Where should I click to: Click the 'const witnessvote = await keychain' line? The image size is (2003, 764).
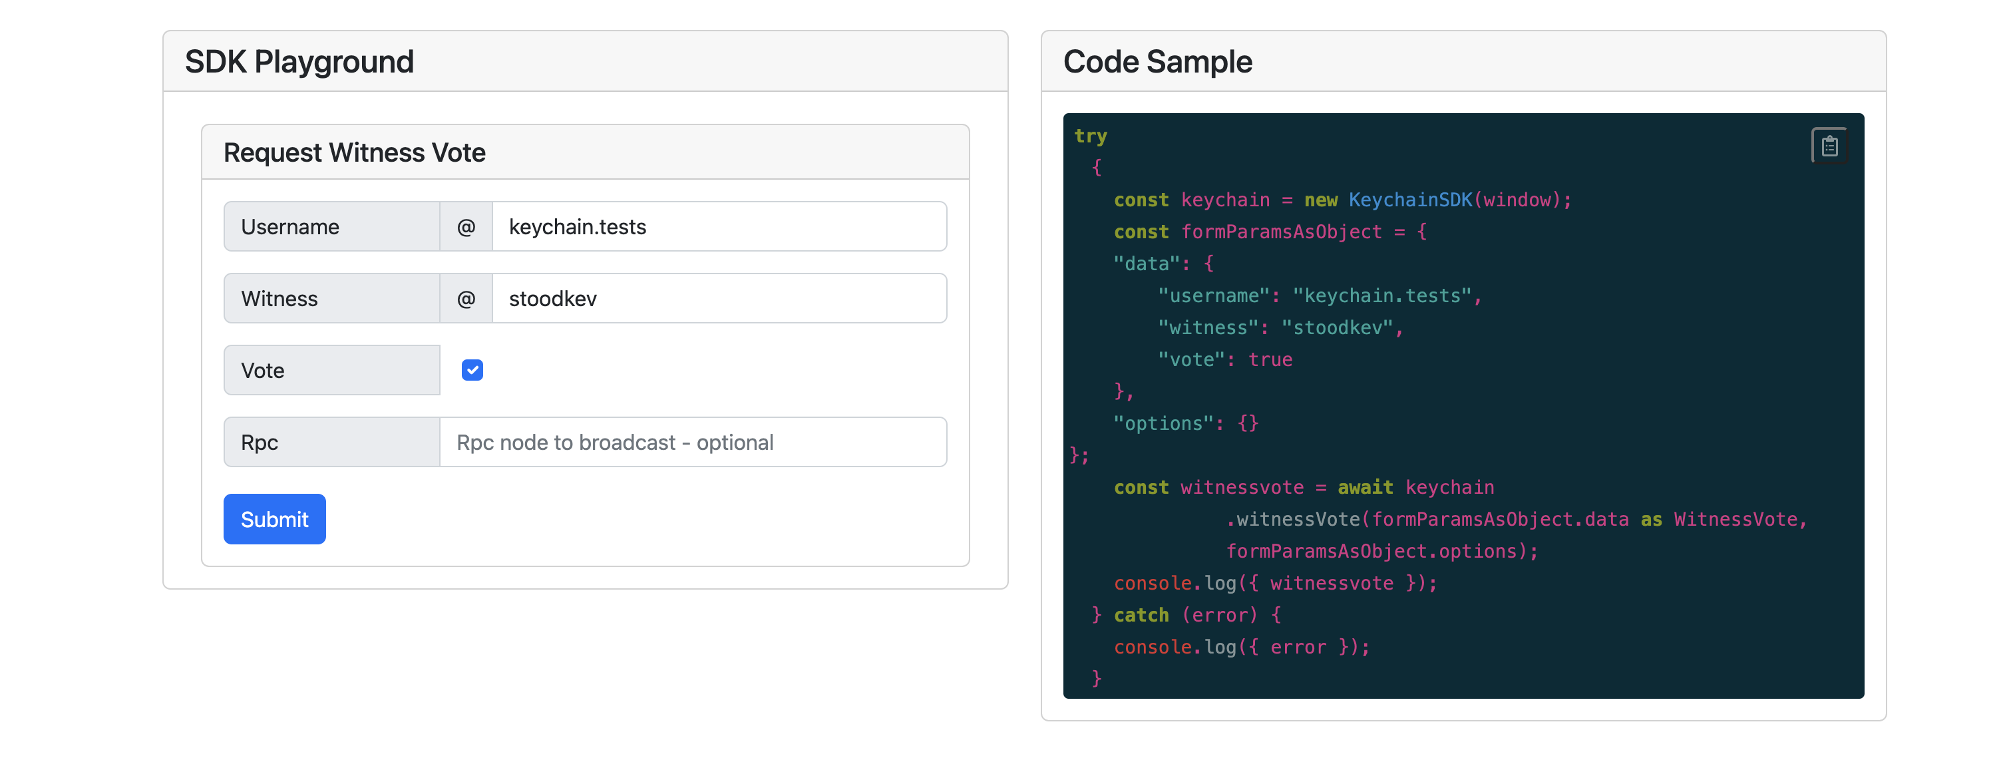(x=1303, y=487)
